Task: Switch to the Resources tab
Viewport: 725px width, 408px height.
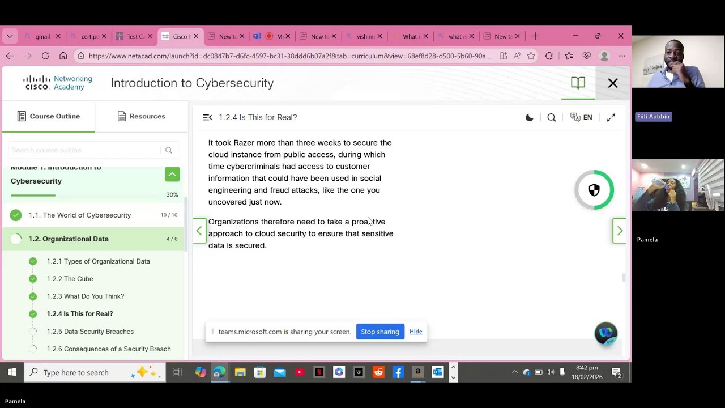Action: coord(142,116)
